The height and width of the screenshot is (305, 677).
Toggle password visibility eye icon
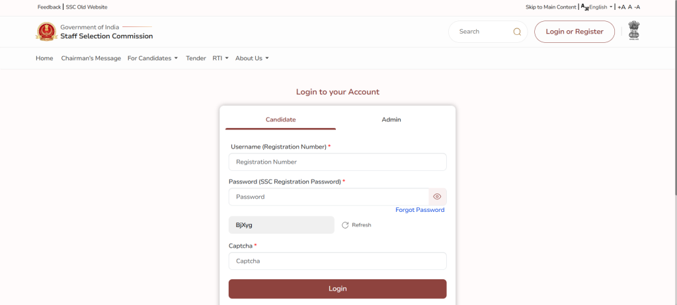[437, 197]
